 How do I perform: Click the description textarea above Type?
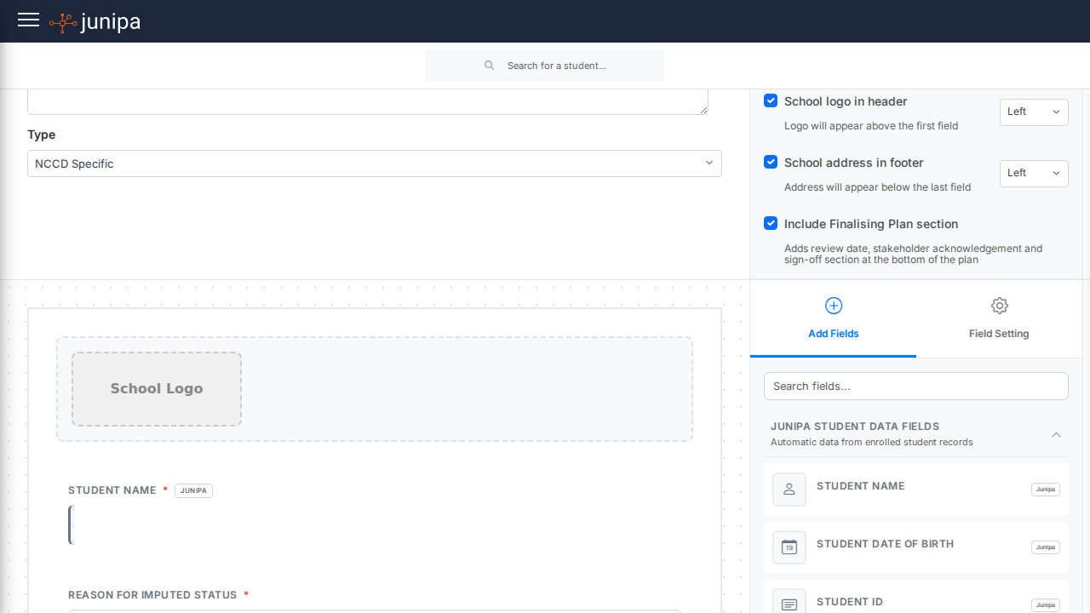pyautogui.click(x=368, y=101)
